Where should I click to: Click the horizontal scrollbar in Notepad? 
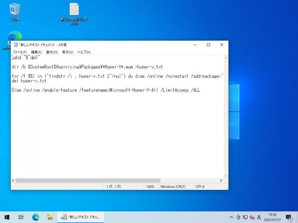click(87, 180)
